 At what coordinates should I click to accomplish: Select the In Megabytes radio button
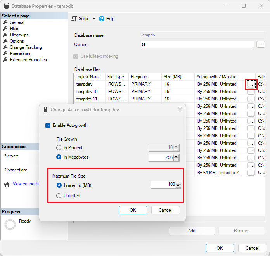pos(59,157)
